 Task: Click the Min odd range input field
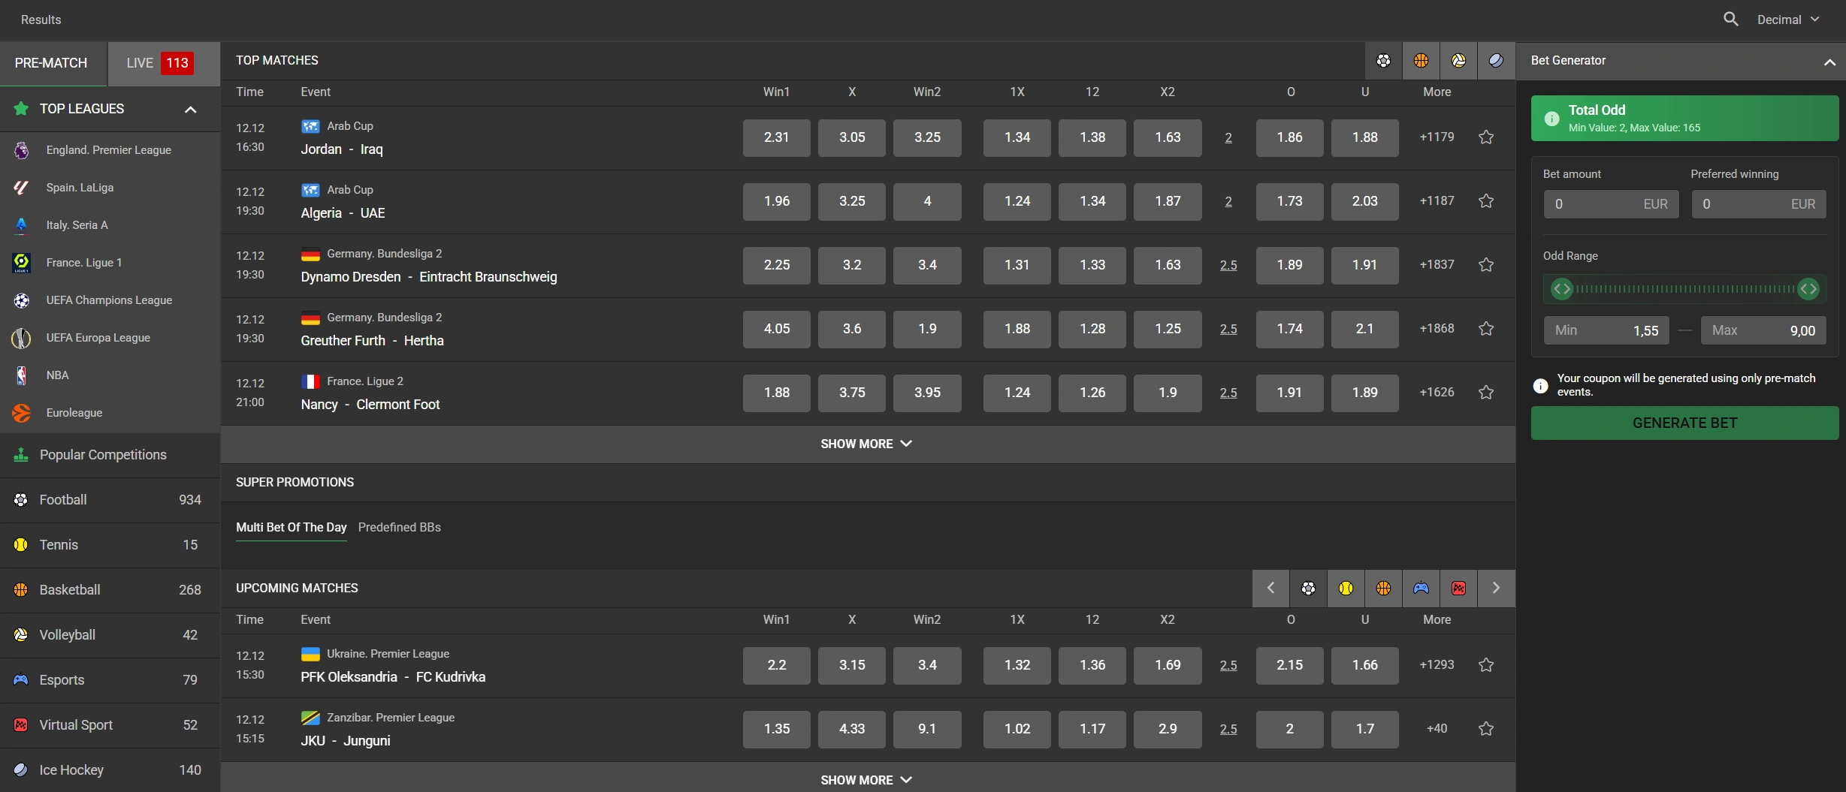click(x=1606, y=331)
